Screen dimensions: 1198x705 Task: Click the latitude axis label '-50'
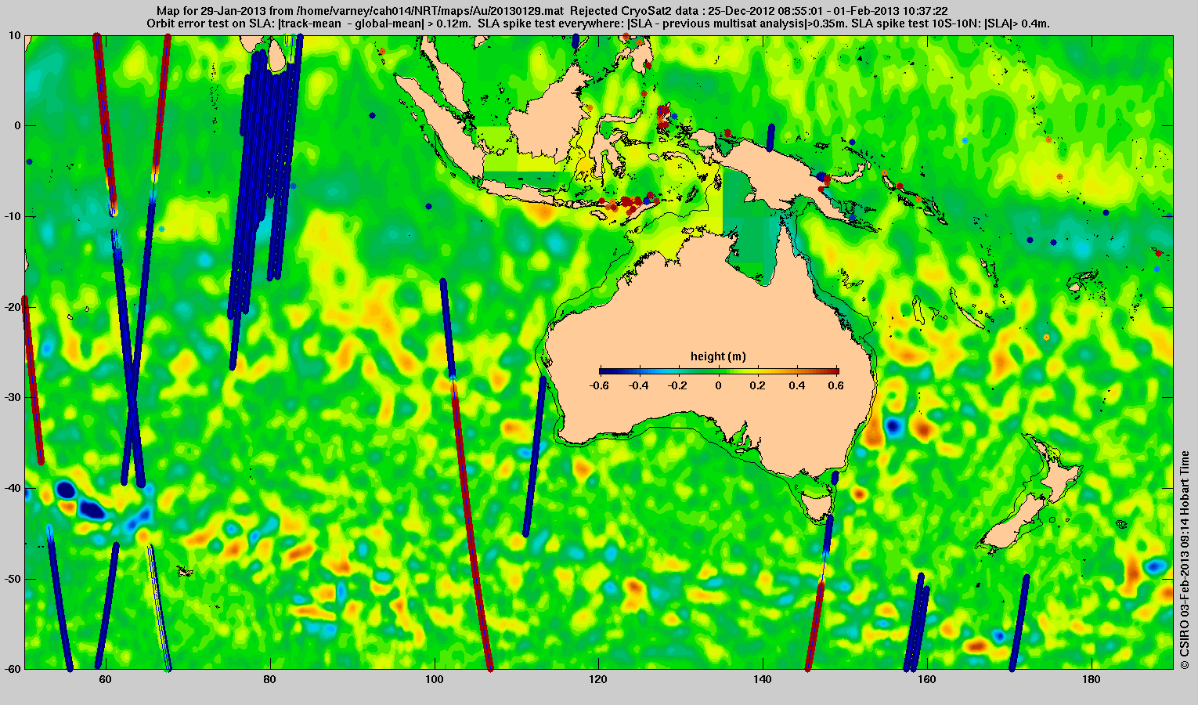coord(13,579)
